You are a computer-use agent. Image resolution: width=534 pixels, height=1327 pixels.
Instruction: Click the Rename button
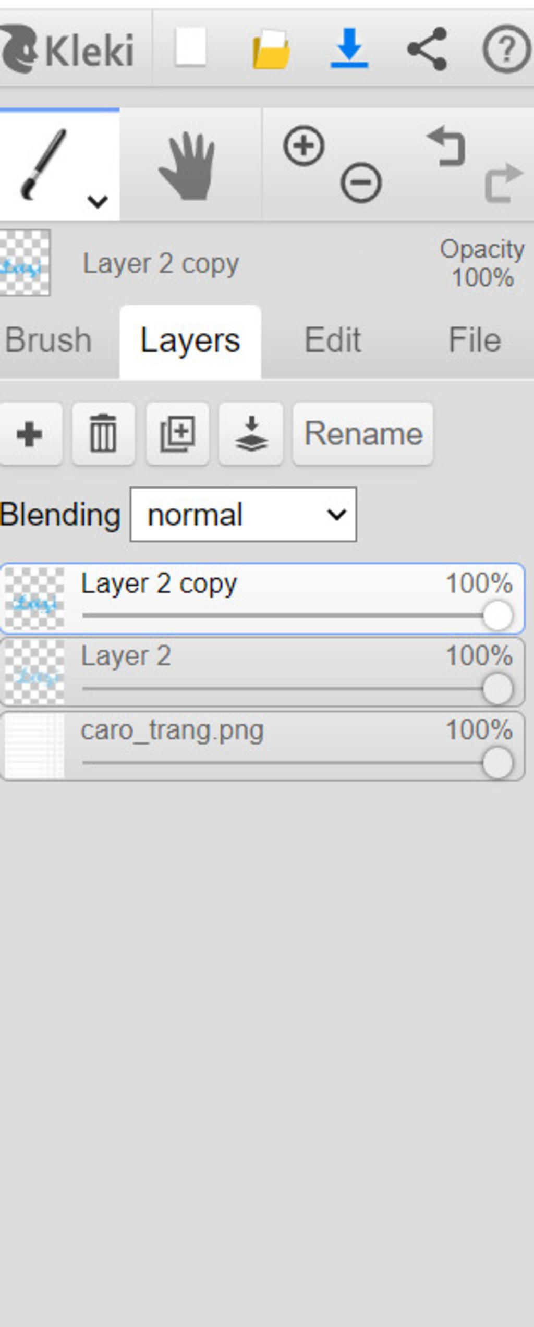363,433
